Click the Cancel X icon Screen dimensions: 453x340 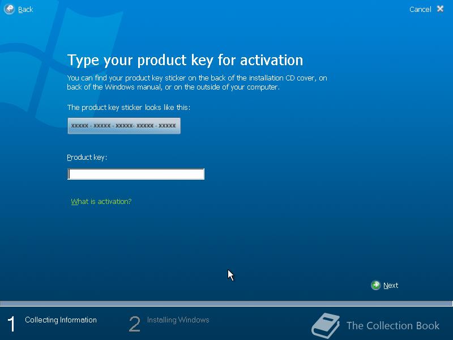(441, 9)
